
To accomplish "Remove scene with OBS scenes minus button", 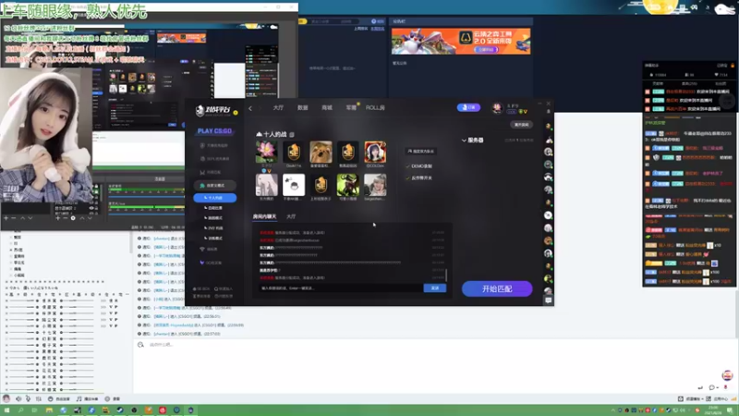I will tap(14, 218).
